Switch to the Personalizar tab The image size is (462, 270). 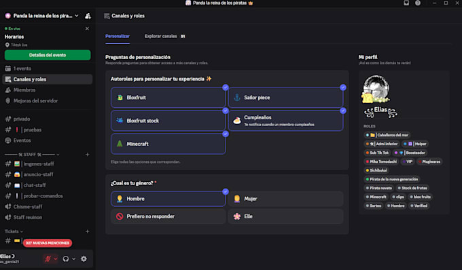pos(118,36)
